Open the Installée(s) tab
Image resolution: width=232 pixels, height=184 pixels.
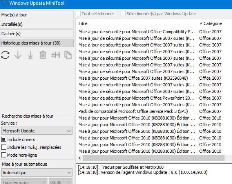tap(37, 24)
